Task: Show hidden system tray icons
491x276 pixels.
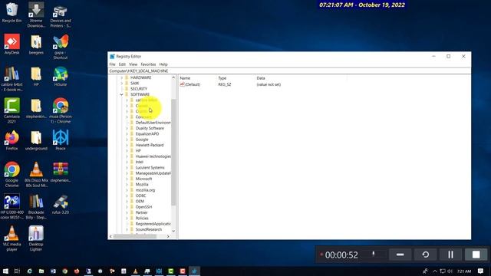Action: click(435, 271)
